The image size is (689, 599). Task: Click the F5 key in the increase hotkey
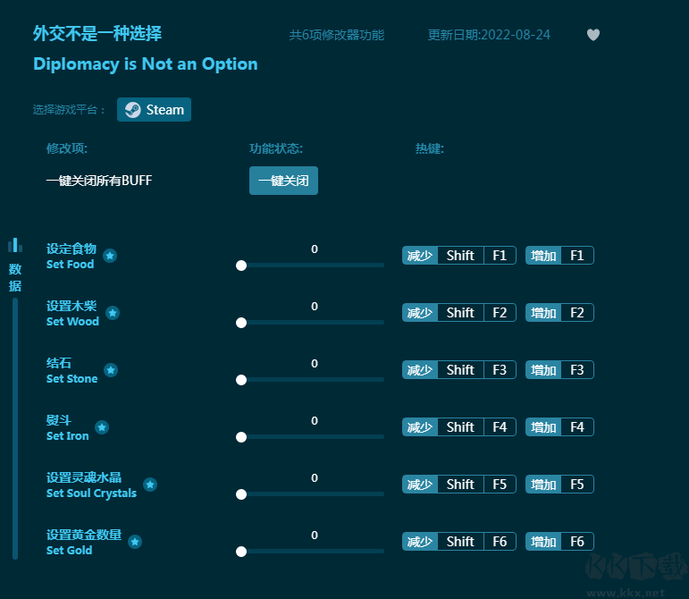577,485
